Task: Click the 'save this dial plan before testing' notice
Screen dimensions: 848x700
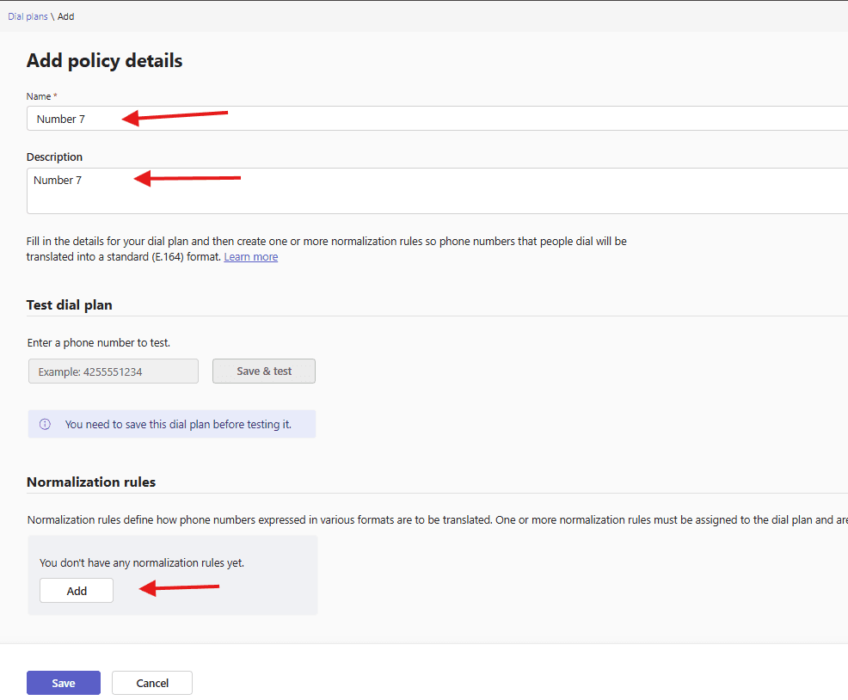Action: pyautogui.click(x=178, y=424)
